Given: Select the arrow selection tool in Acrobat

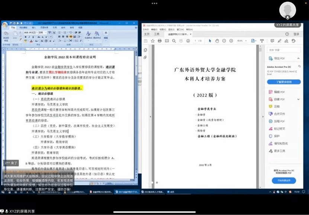Looking at the screenshot, I should tap(210, 41).
